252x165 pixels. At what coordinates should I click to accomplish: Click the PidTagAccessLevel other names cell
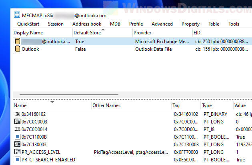click(x=131, y=152)
